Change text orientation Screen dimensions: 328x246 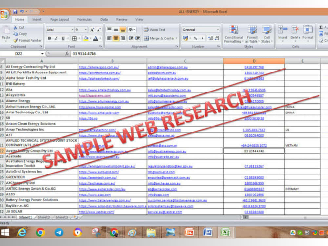pyautogui.click(x=132, y=30)
